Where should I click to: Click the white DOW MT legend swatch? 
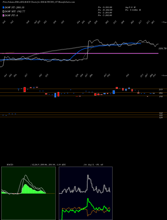pyautogui.click(x=4, y=12)
